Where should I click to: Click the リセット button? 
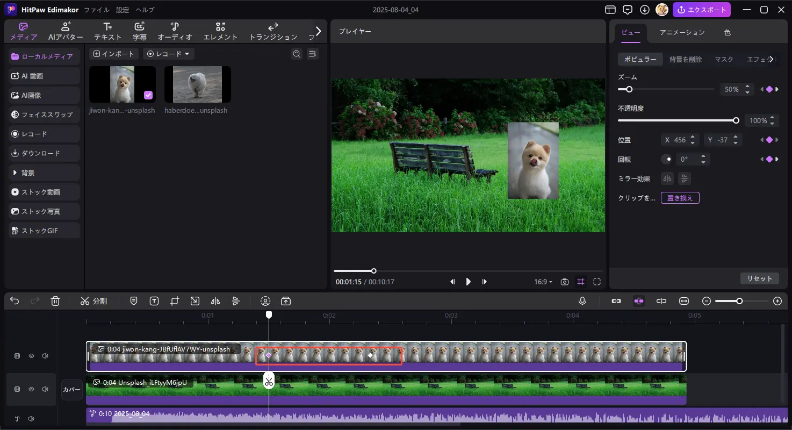click(759, 278)
